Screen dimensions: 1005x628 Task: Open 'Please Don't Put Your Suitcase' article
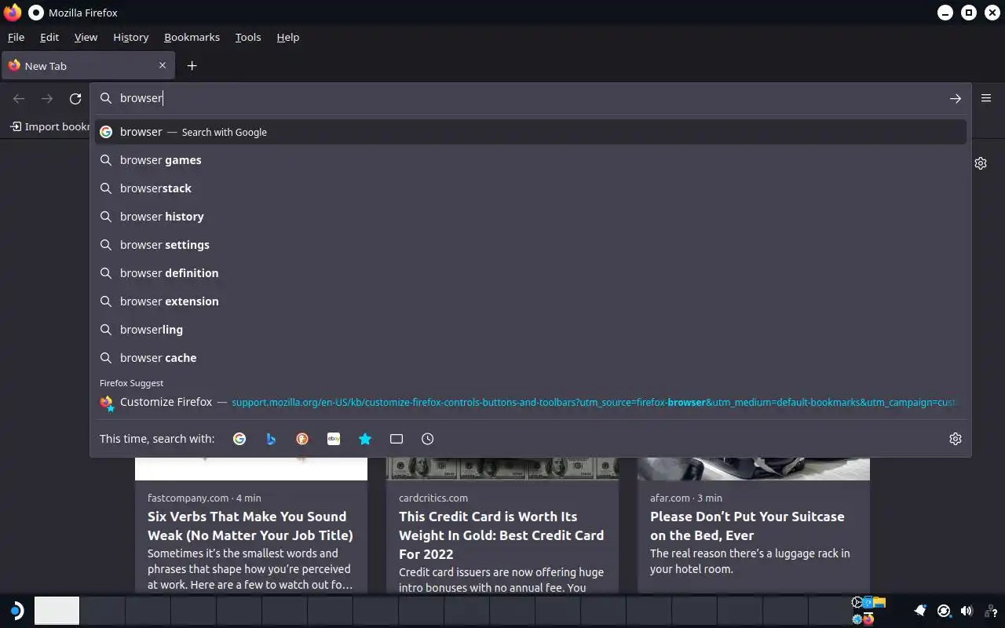pyautogui.click(x=747, y=526)
